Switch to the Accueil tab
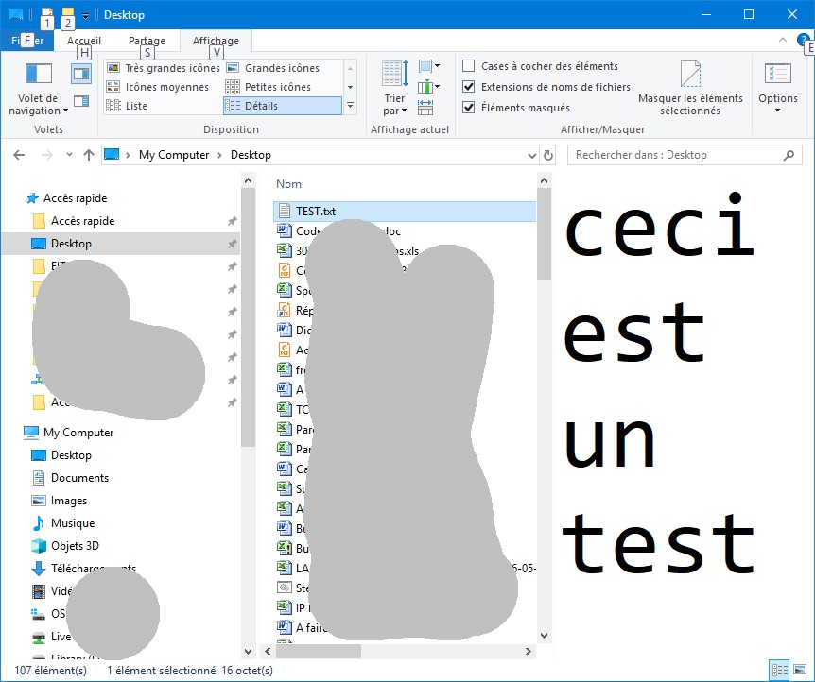815x682 pixels. point(84,40)
